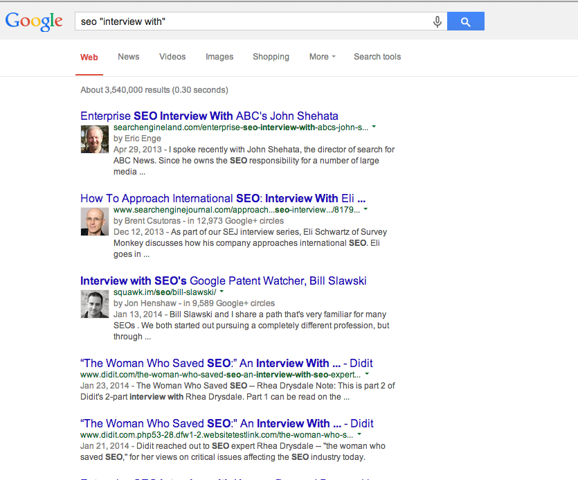Expand dropdown arrow beside searchenginejournal.com URL

pyautogui.click(x=365, y=209)
